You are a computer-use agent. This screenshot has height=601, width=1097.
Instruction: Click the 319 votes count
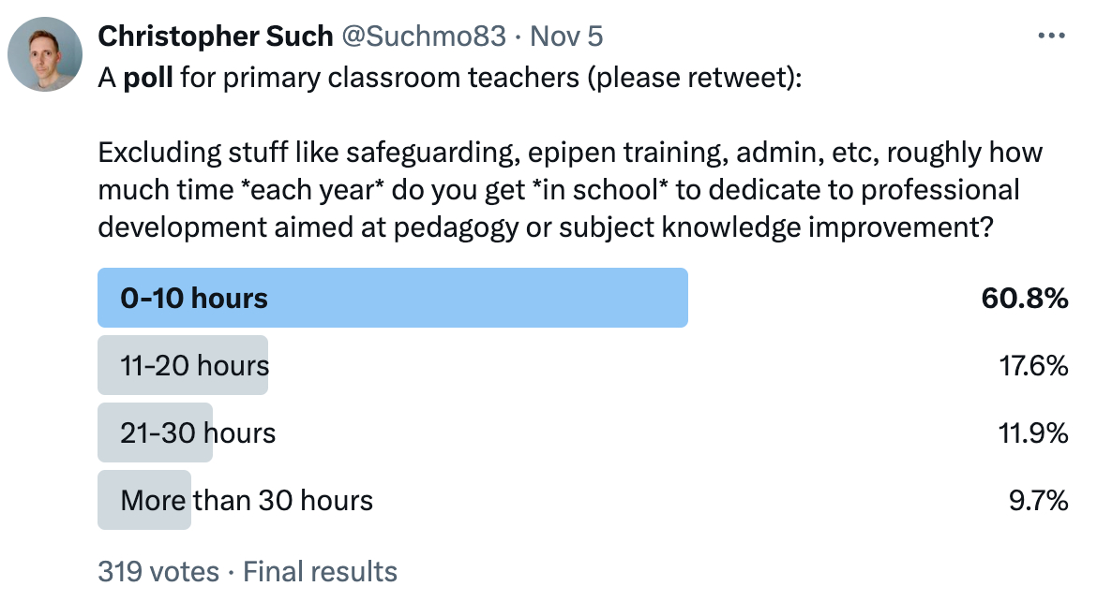(x=158, y=572)
